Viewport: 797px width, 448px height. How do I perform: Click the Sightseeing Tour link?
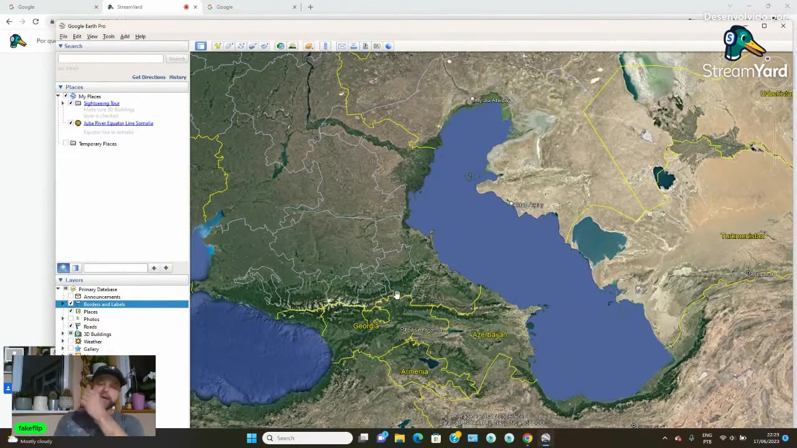tap(101, 103)
